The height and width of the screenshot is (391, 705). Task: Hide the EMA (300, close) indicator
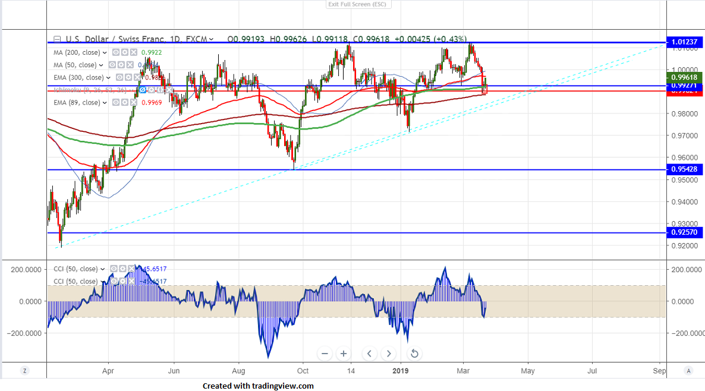119,77
